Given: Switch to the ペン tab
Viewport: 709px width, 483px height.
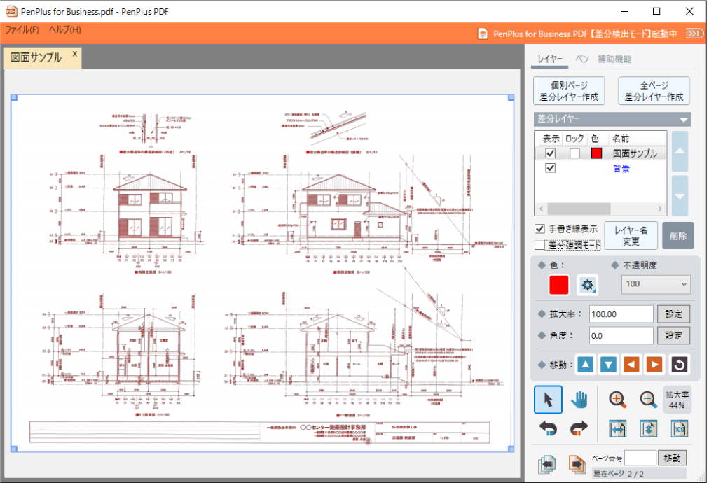Looking at the screenshot, I should coord(582,59).
